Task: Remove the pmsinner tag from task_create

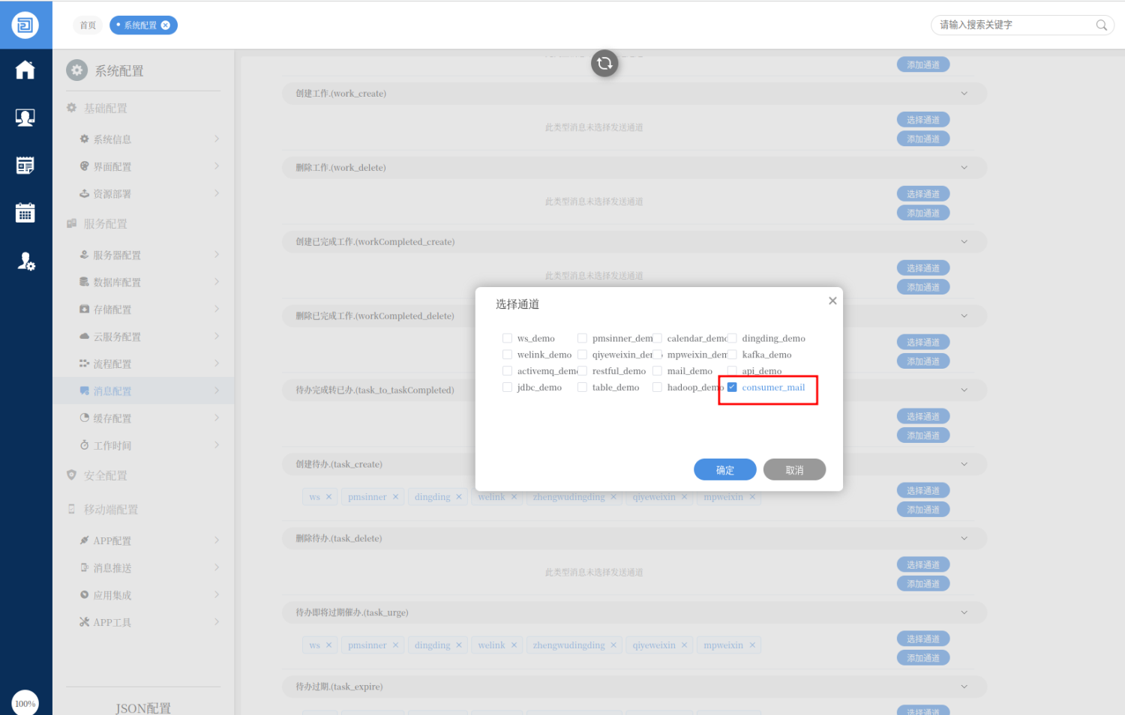Action: pos(395,497)
